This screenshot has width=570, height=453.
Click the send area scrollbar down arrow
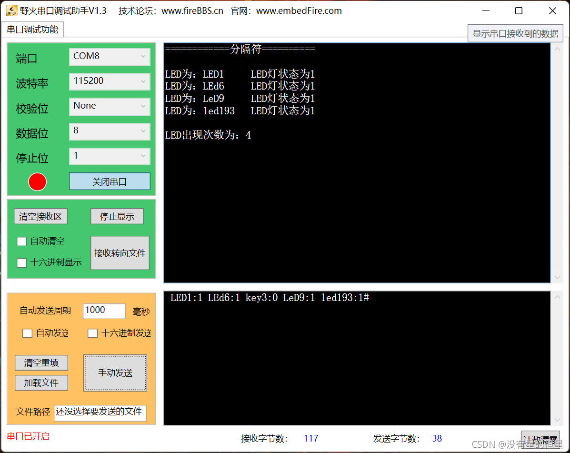coord(557,420)
